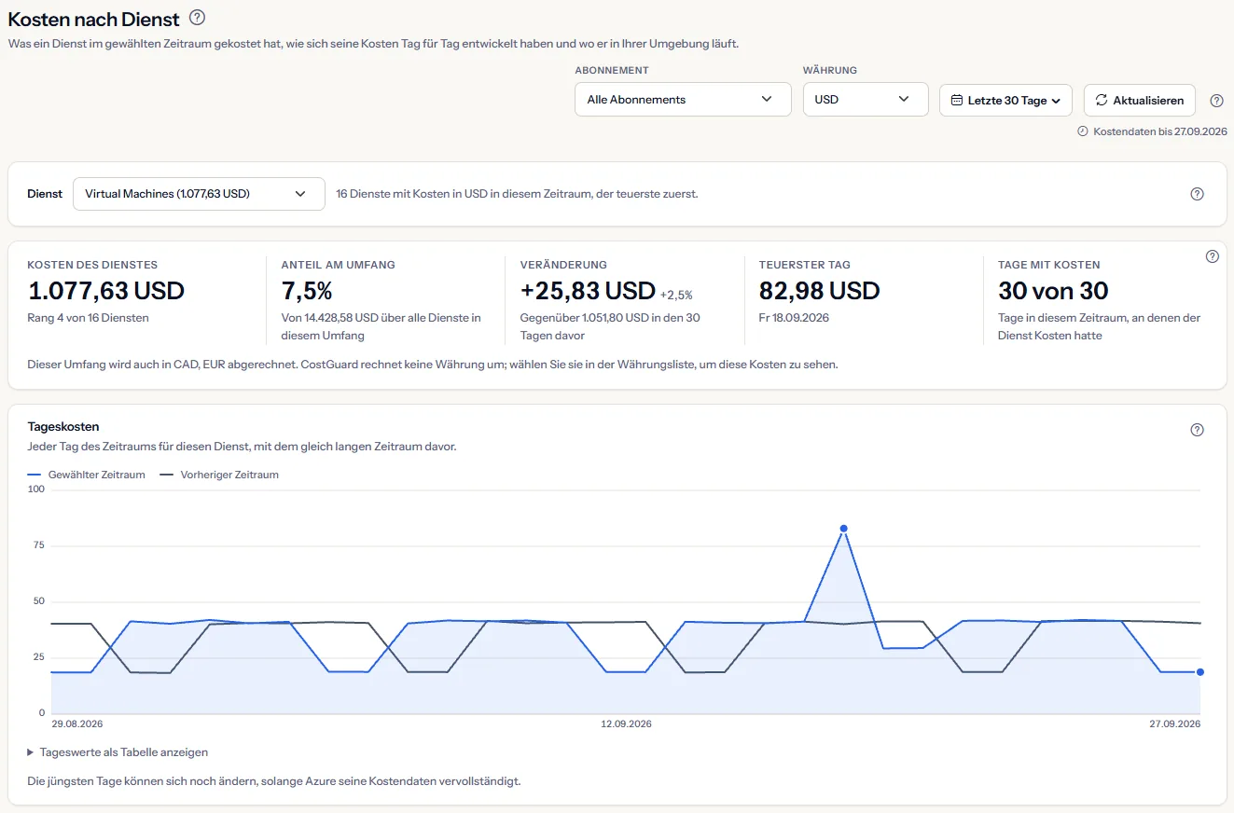
Task: Click the Aktualisieren button
Action: [x=1140, y=100]
